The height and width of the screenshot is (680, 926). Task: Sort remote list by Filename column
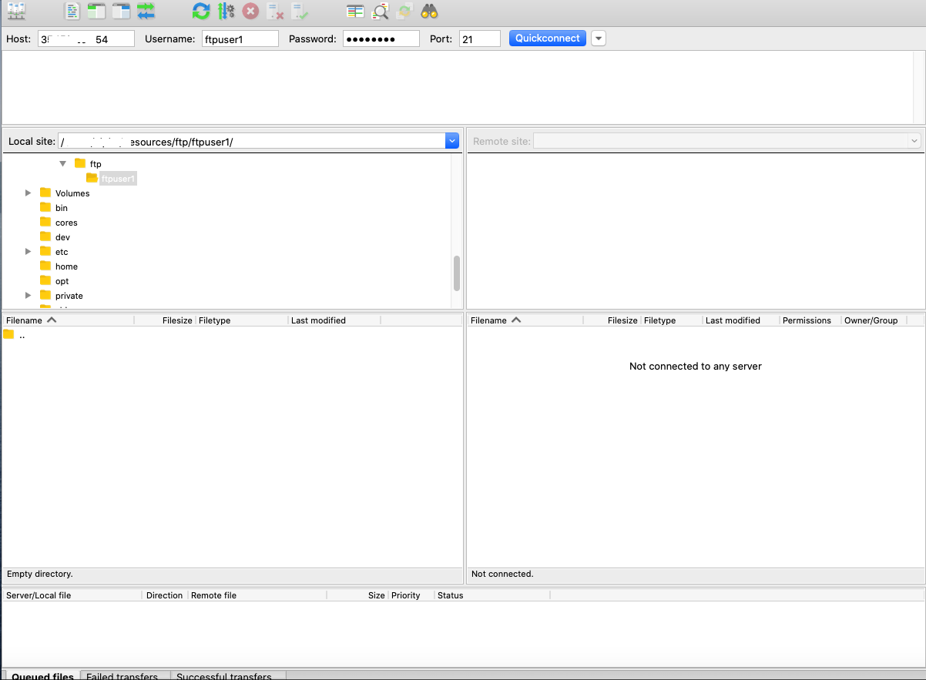point(525,320)
